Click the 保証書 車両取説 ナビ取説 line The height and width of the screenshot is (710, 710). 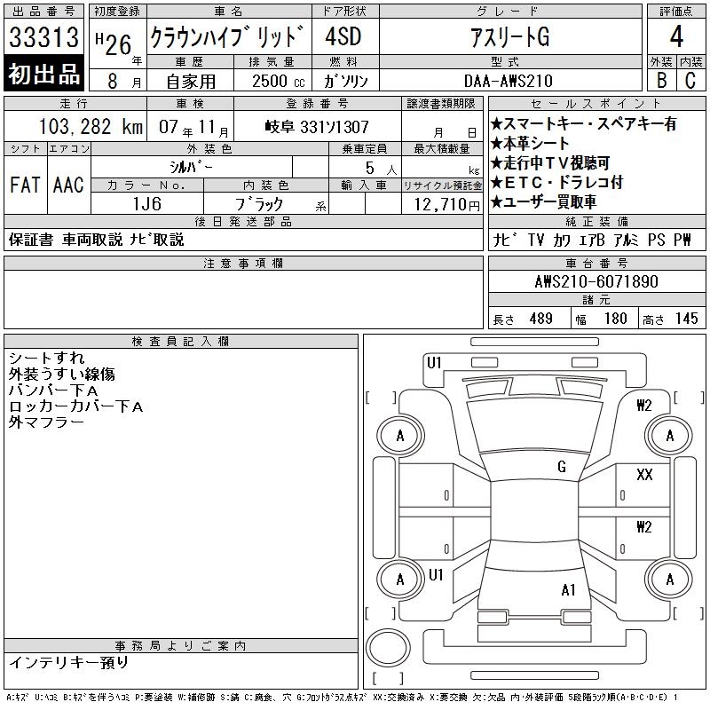(97, 240)
